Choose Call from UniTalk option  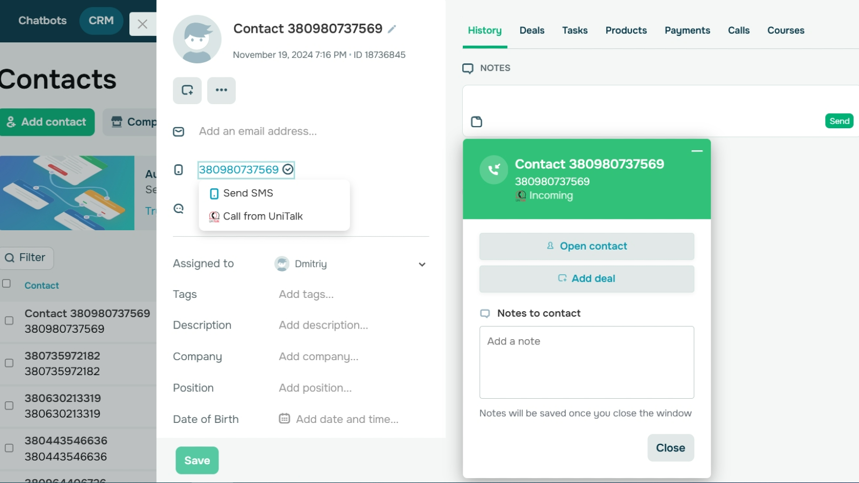tap(263, 216)
